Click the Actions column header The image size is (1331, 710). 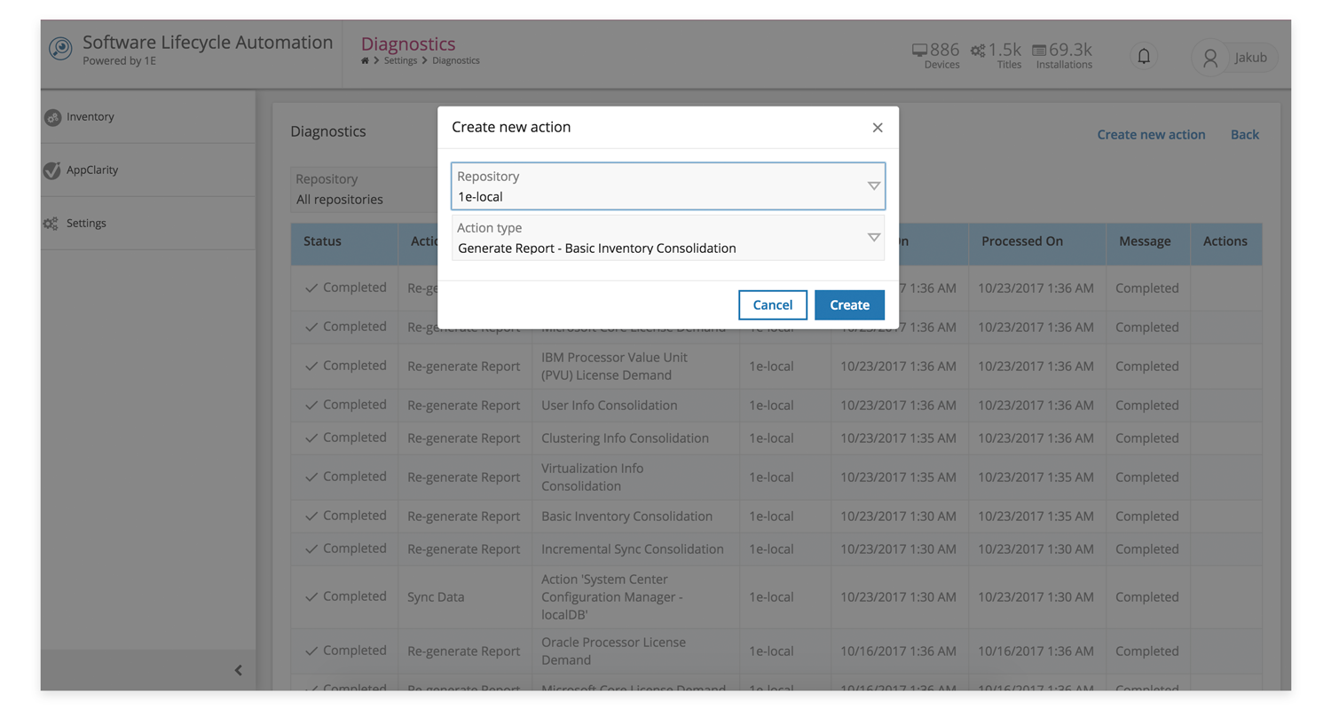1225,241
